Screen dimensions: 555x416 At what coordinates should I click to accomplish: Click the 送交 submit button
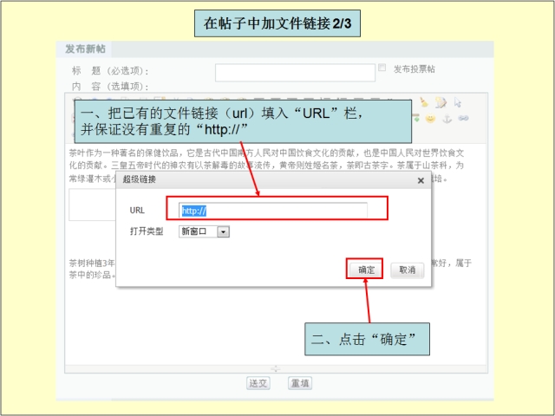click(258, 383)
